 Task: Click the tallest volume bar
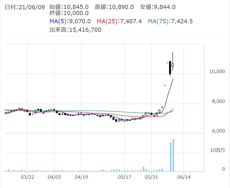(173, 155)
